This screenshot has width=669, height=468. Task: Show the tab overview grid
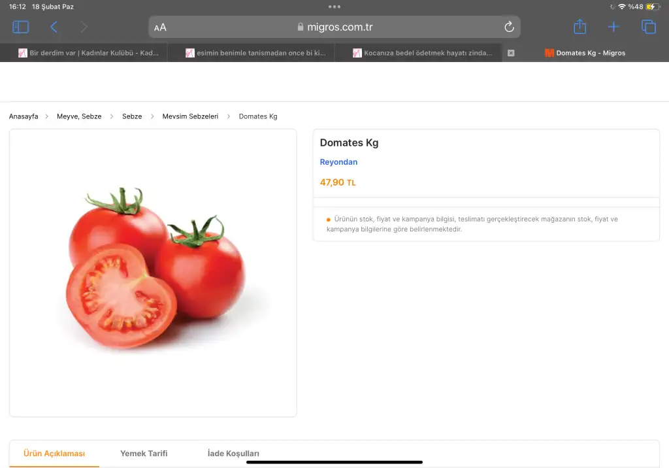pos(648,27)
